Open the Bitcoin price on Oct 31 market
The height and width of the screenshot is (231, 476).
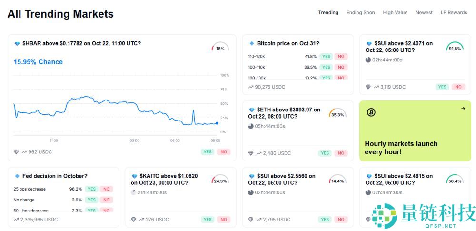[x=288, y=44]
